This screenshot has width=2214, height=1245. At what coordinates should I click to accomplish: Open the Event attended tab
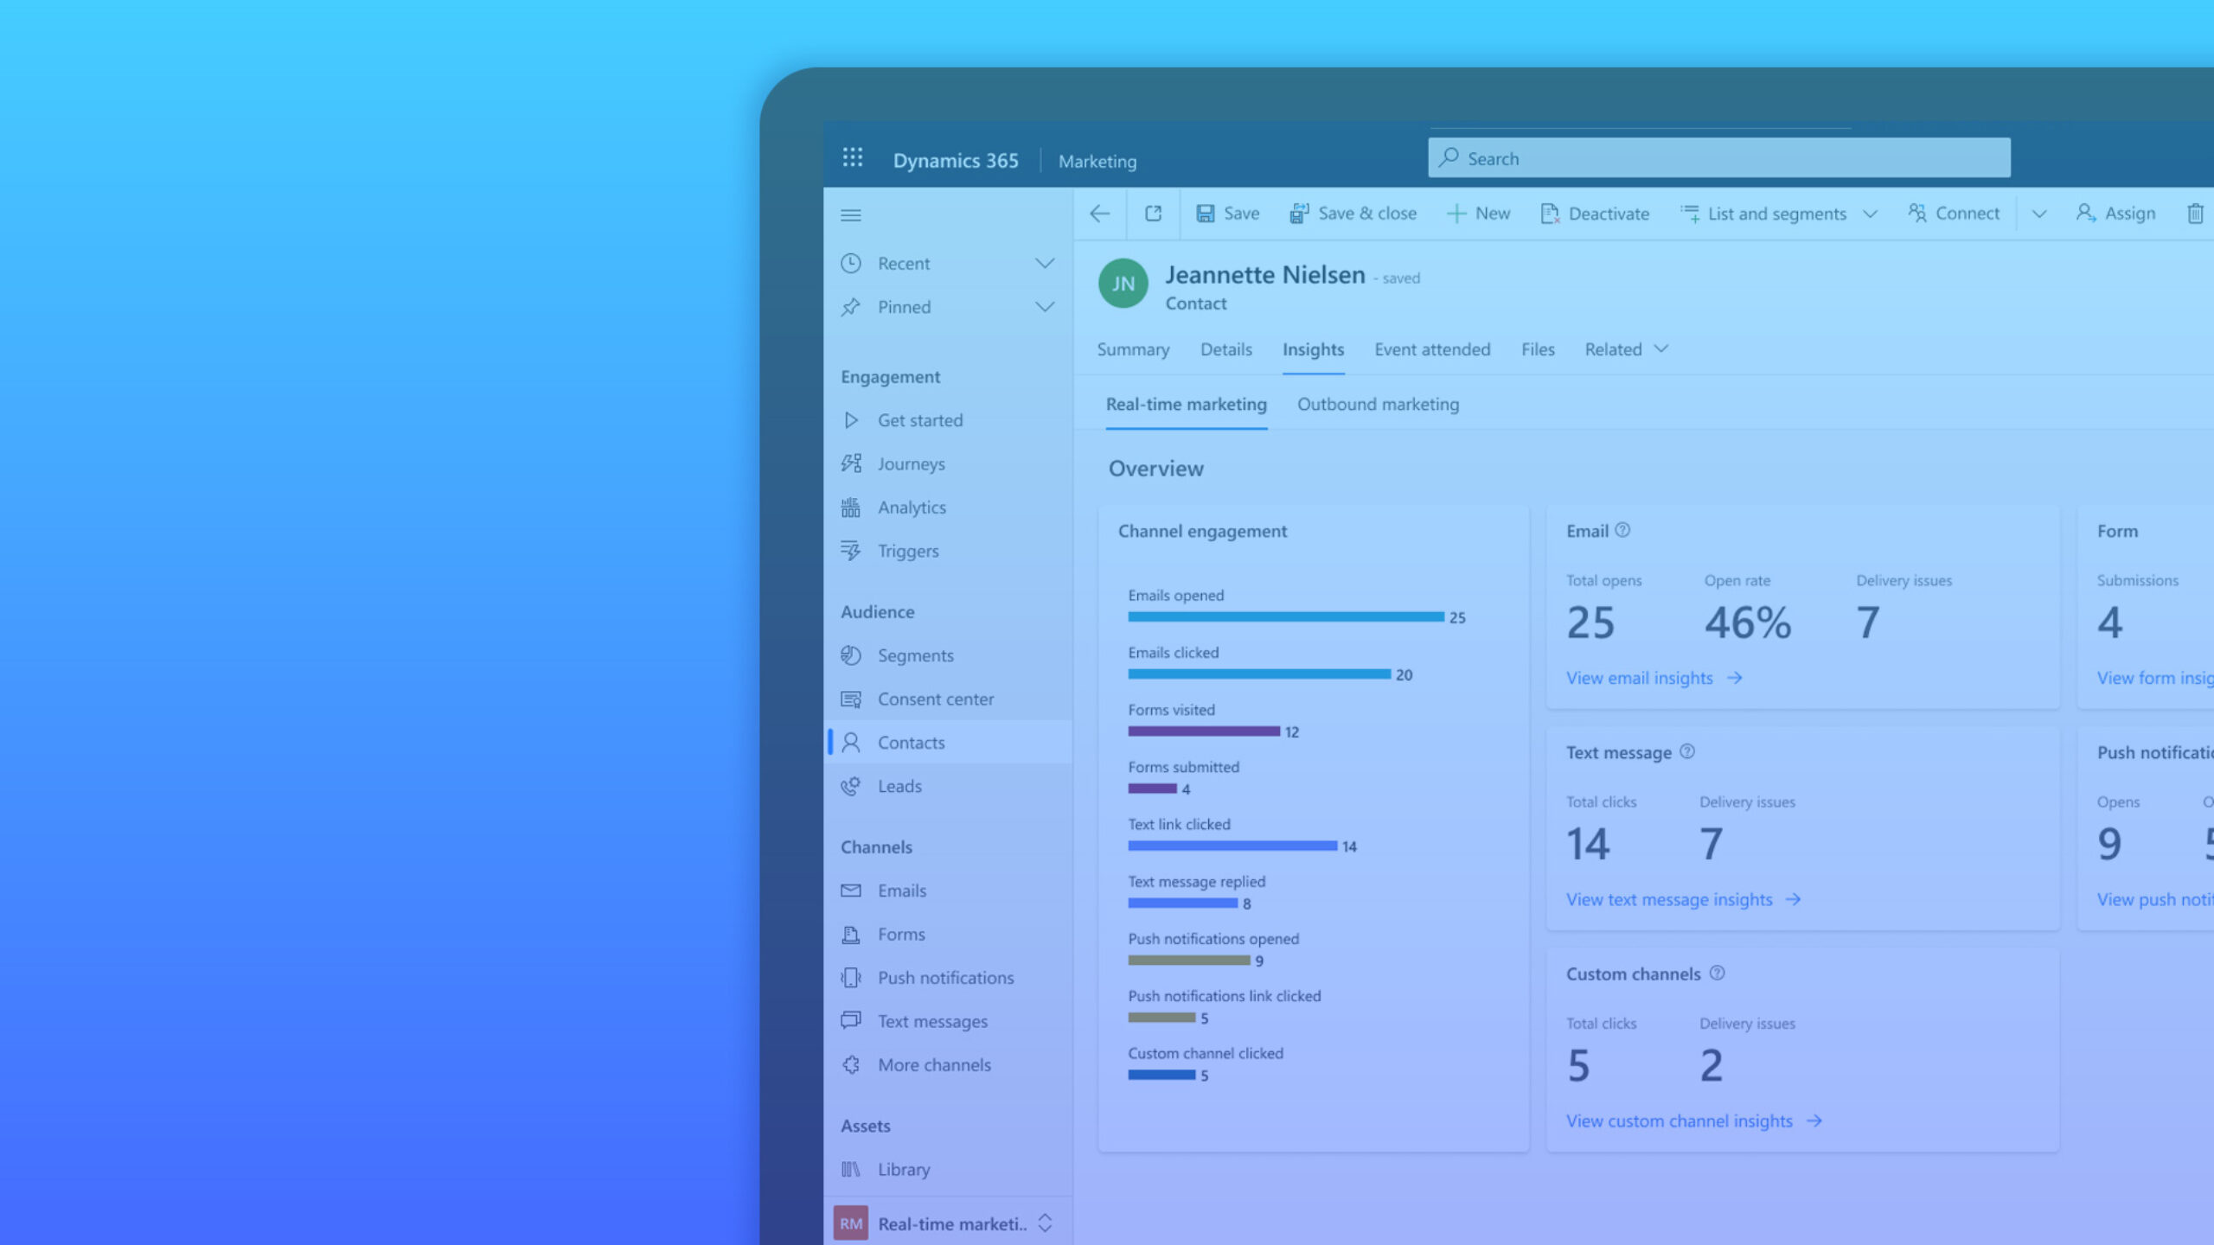point(1432,349)
